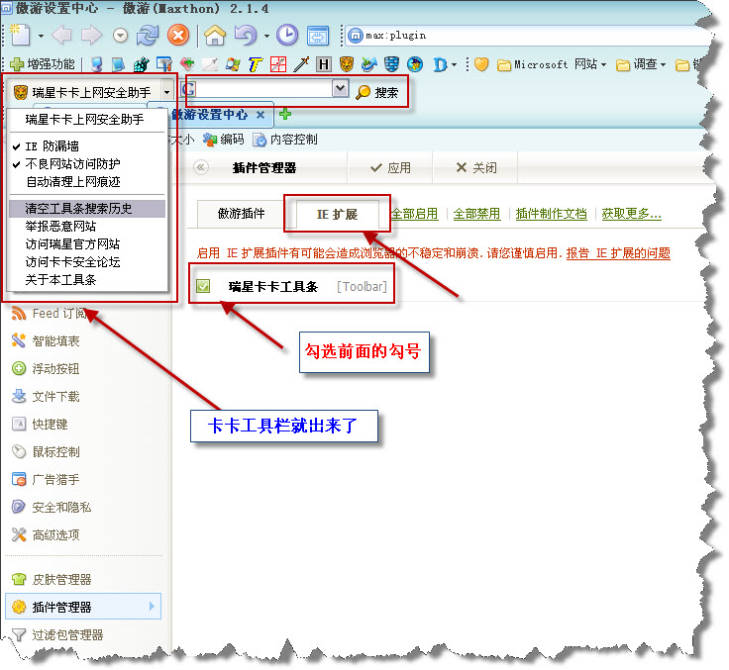The width and height of the screenshot is (729, 670).
Task: Click the tiger face plugin icon on plugin bar
Action: (347, 64)
